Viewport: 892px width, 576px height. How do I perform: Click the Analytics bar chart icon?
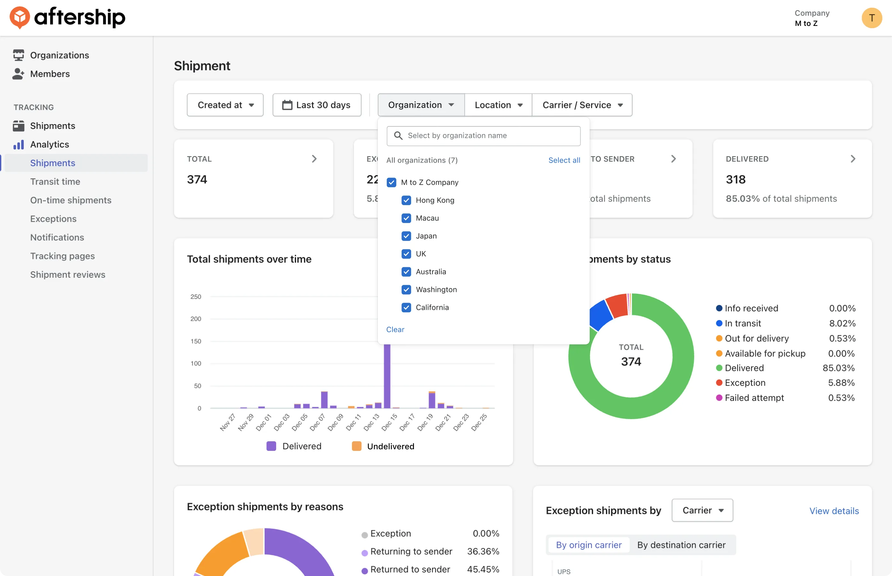click(x=18, y=144)
